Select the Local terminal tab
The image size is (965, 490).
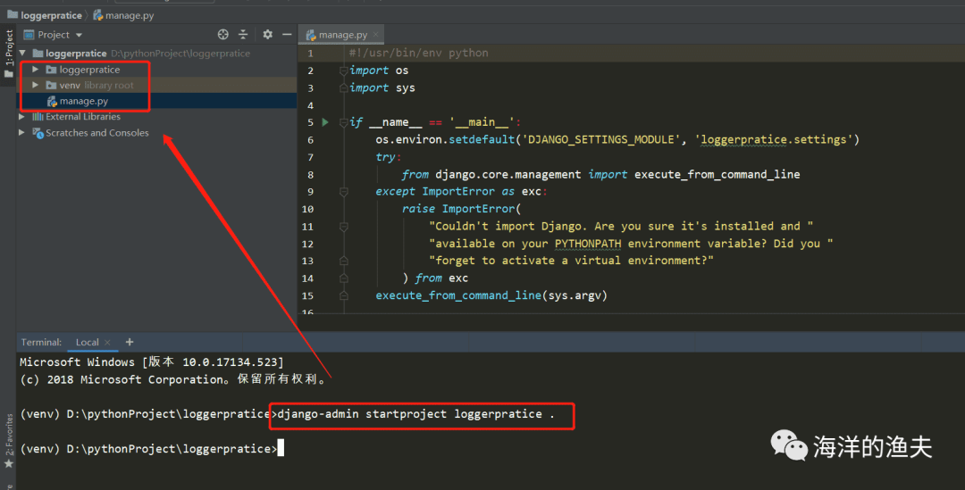click(87, 342)
